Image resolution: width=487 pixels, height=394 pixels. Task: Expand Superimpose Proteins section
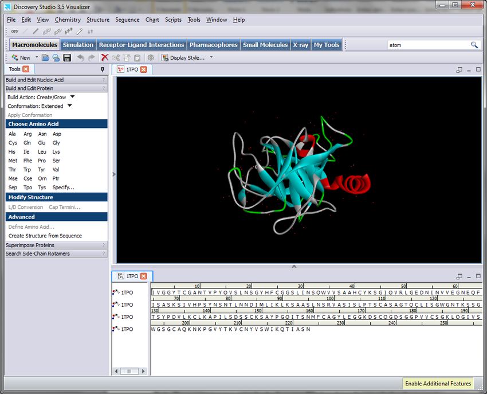(x=56, y=245)
